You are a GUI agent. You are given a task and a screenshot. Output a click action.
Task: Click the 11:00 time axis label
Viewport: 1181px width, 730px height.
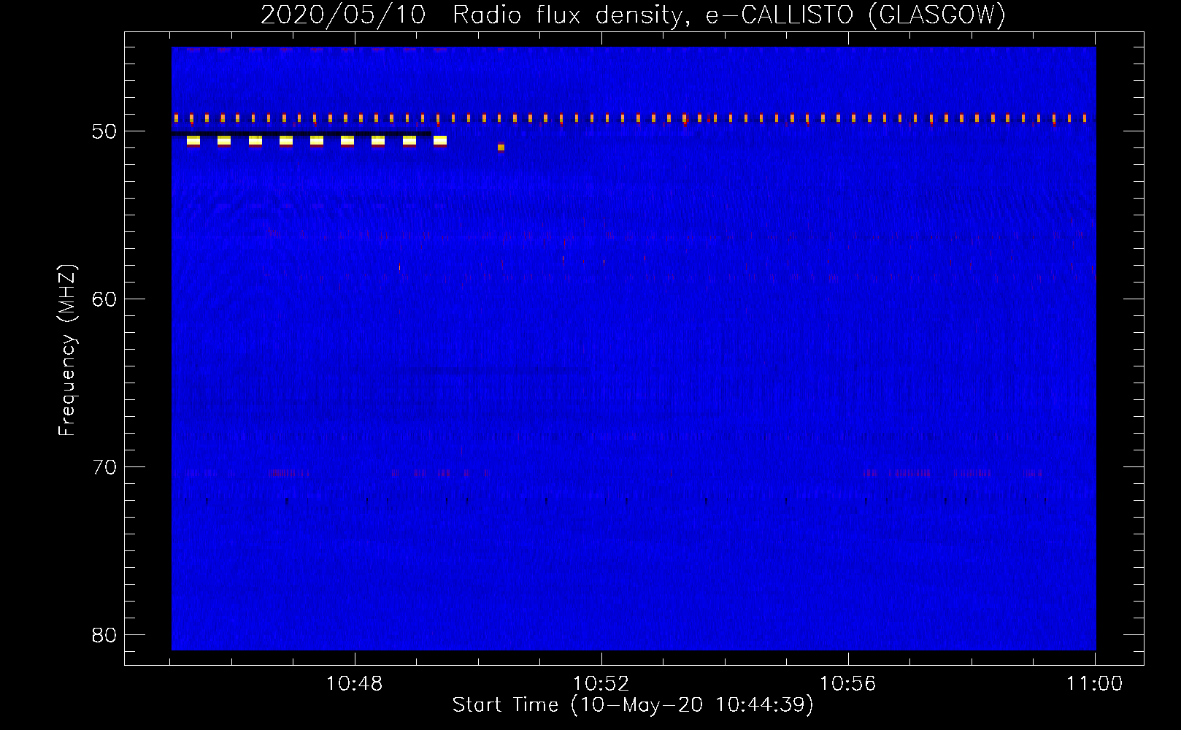[x=1094, y=684]
